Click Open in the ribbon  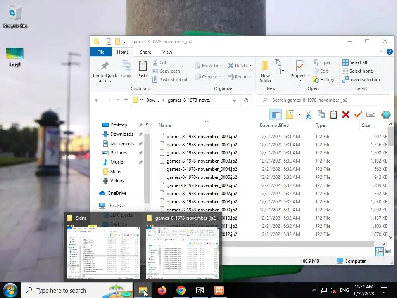(x=324, y=62)
